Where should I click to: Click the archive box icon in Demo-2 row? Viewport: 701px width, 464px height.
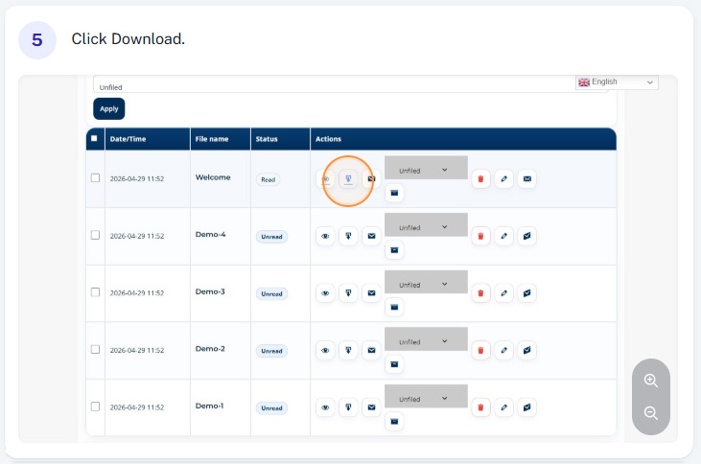point(394,364)
